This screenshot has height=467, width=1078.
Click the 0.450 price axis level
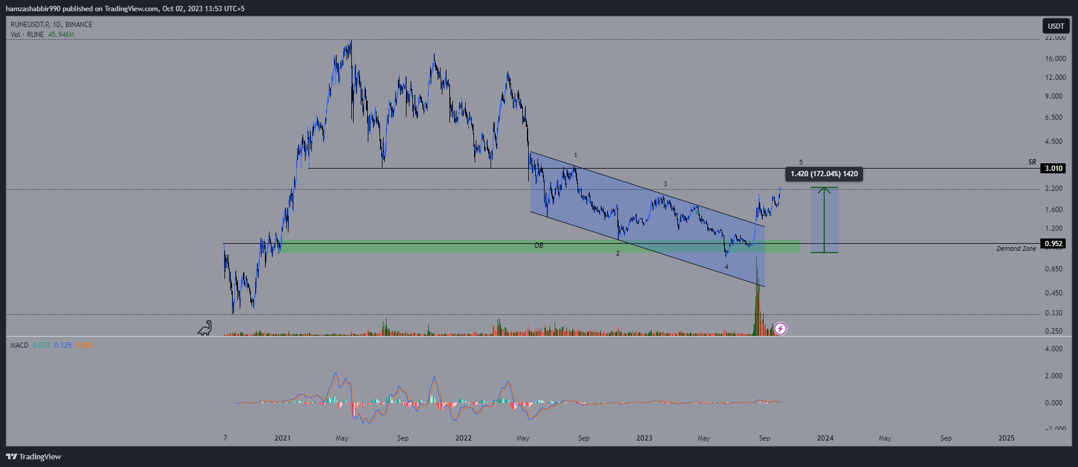tap(1055, 293)
